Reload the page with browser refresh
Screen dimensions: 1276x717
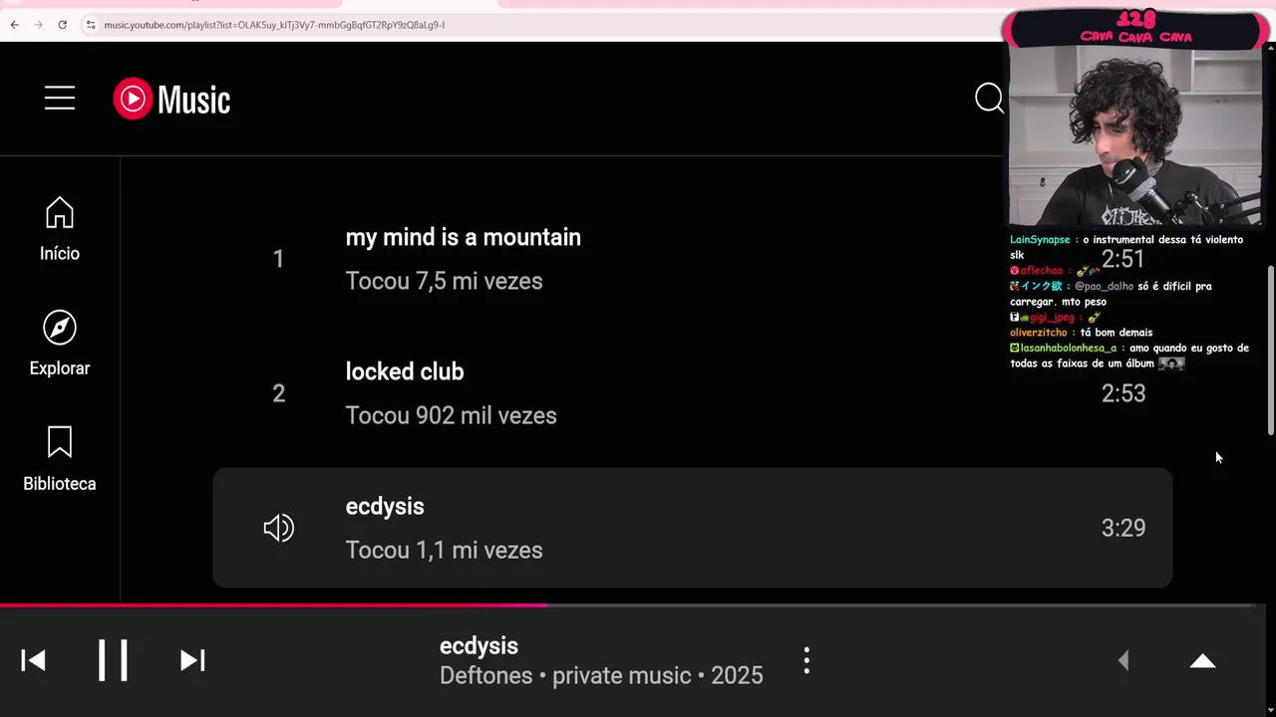(62, 25)
